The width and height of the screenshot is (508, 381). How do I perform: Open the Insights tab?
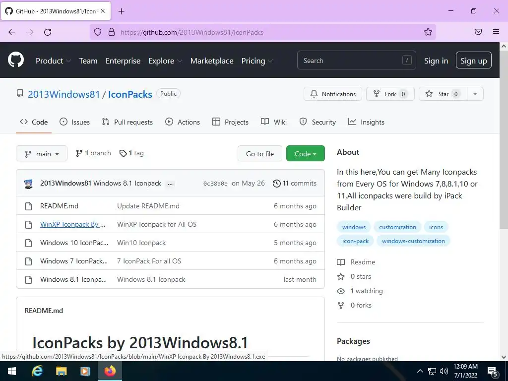[x=366, y=122]
